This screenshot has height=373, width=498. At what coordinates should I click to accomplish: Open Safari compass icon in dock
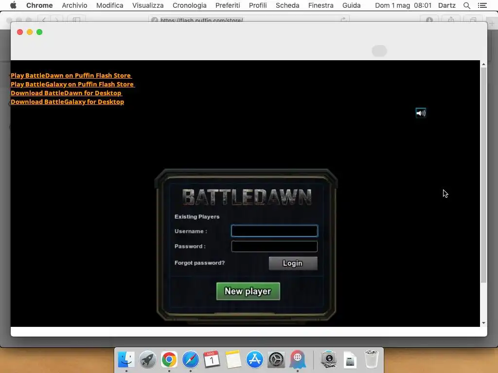click(x=191, y=359)
